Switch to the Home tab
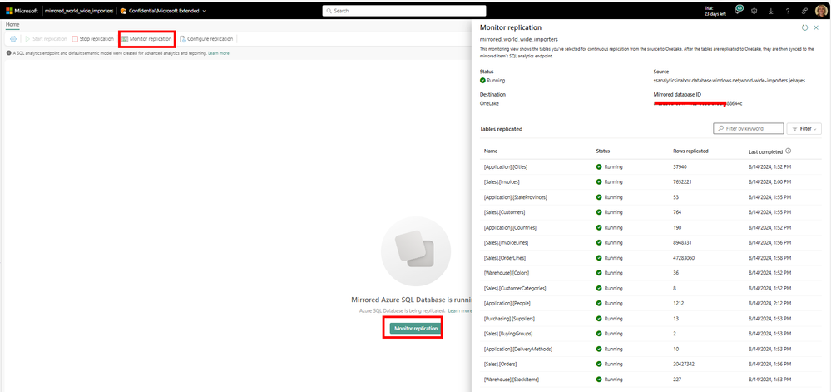This screenshot has width=831, height=392. 12,24
